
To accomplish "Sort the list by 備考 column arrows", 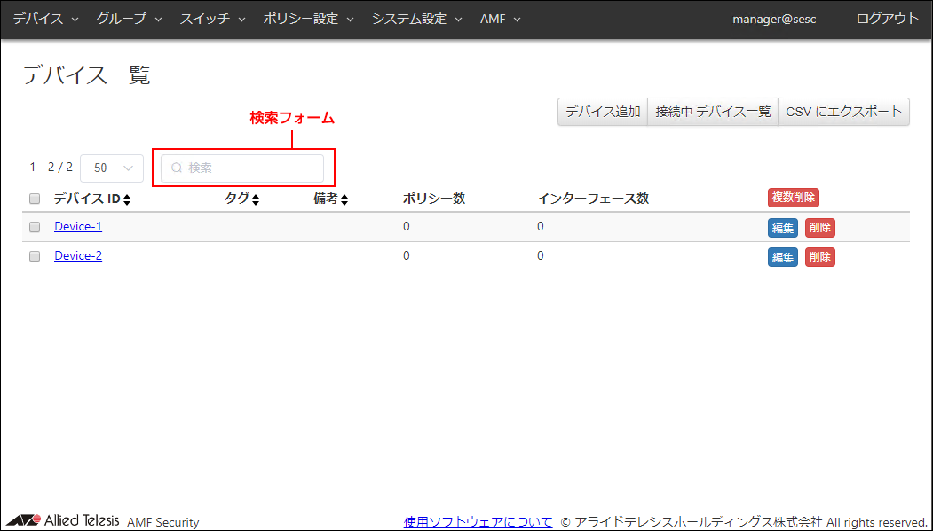I will pos(344,200).
